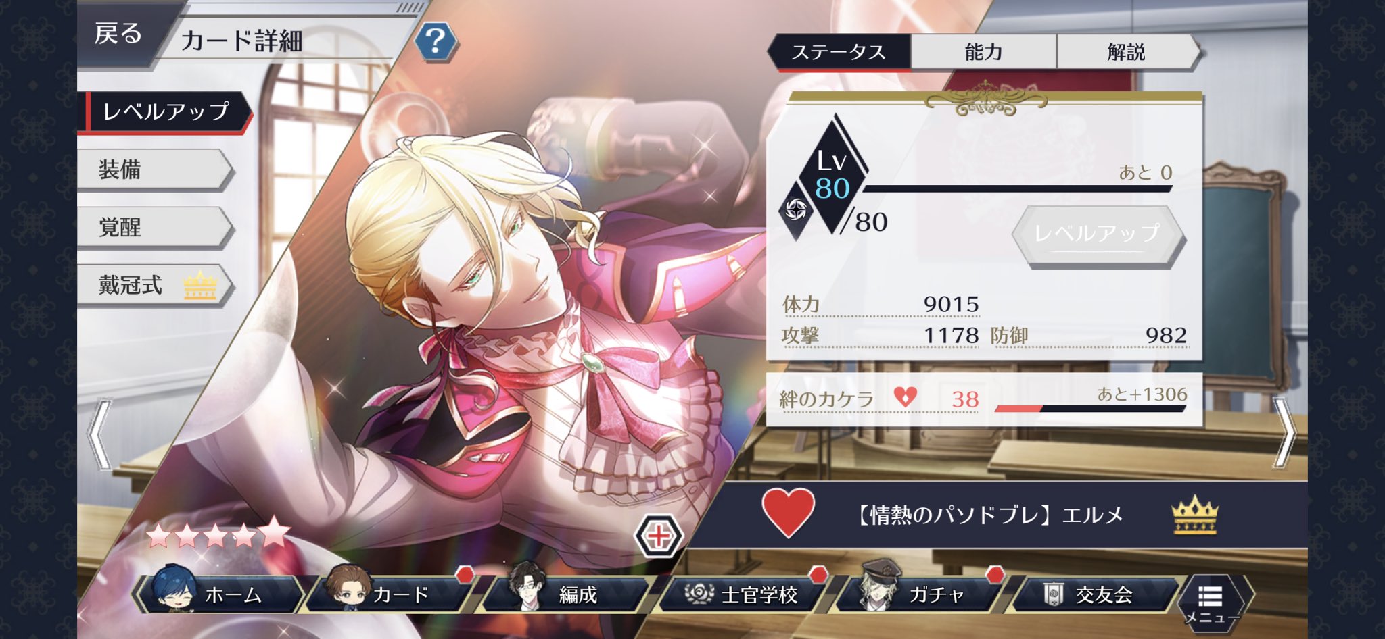Screen dimensions: 1385x639
Task: Toggle the large red heart favorite icon
Action: pyautogui.click(x=788, y=513)
